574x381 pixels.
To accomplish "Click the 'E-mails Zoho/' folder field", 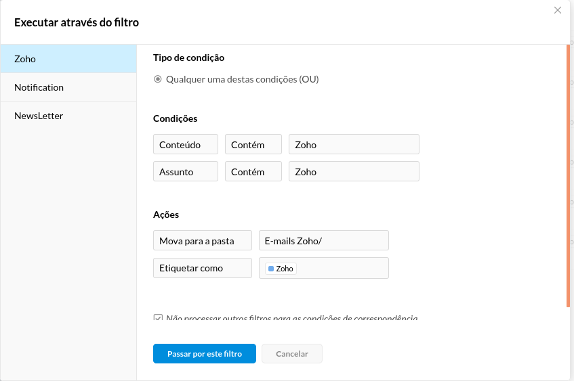I will pos(324,241).
